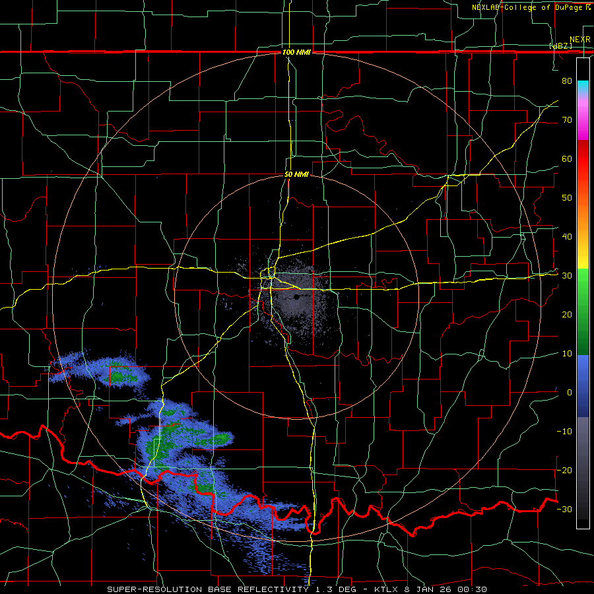Click the dBZ unit label above the legend
Viewport: 594px width, 594px height.
pos(560,46)
